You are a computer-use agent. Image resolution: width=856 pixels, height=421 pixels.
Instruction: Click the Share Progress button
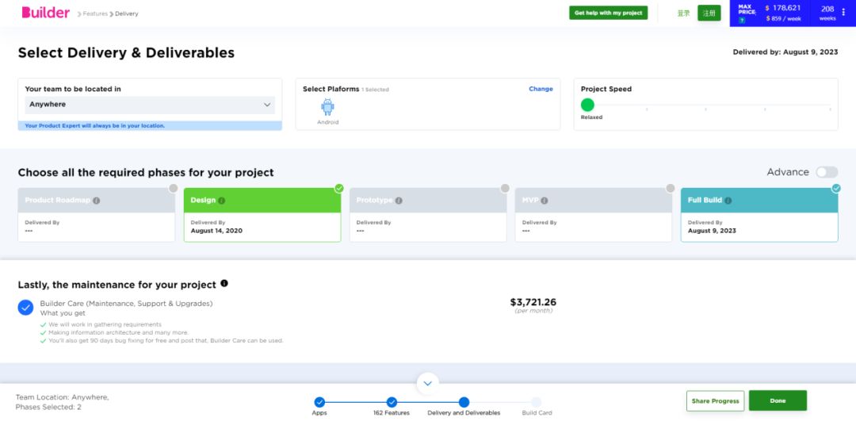tap(715, 401)
